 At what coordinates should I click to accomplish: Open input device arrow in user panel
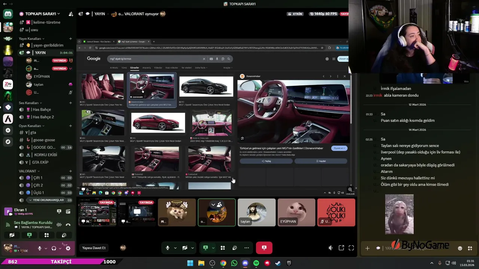46,248
